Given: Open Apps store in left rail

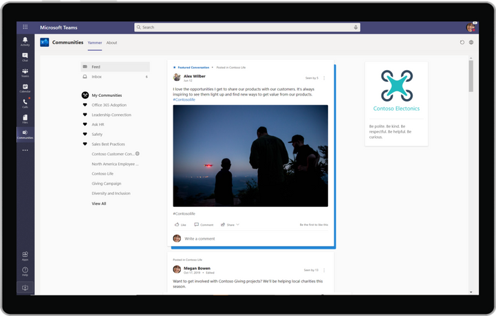Looking at the screenshot, I should [25, 256].
